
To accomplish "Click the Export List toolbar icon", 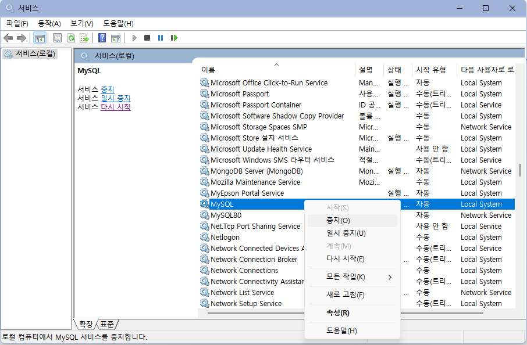I will tap(84, 38).
